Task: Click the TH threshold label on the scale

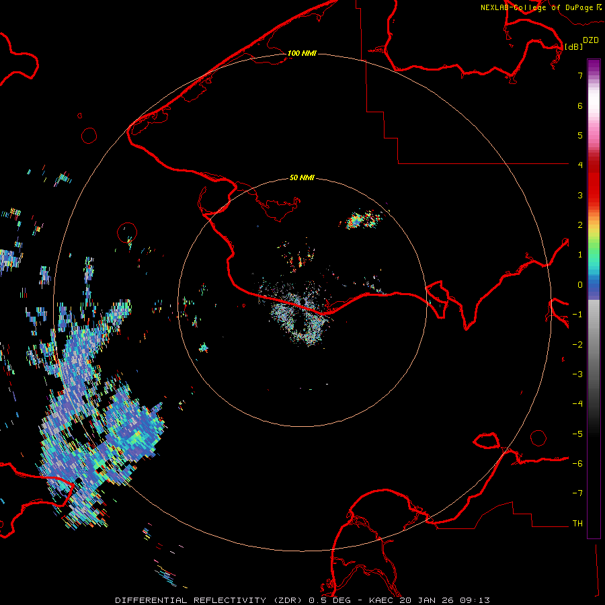Action: click(x=577, y=524)
